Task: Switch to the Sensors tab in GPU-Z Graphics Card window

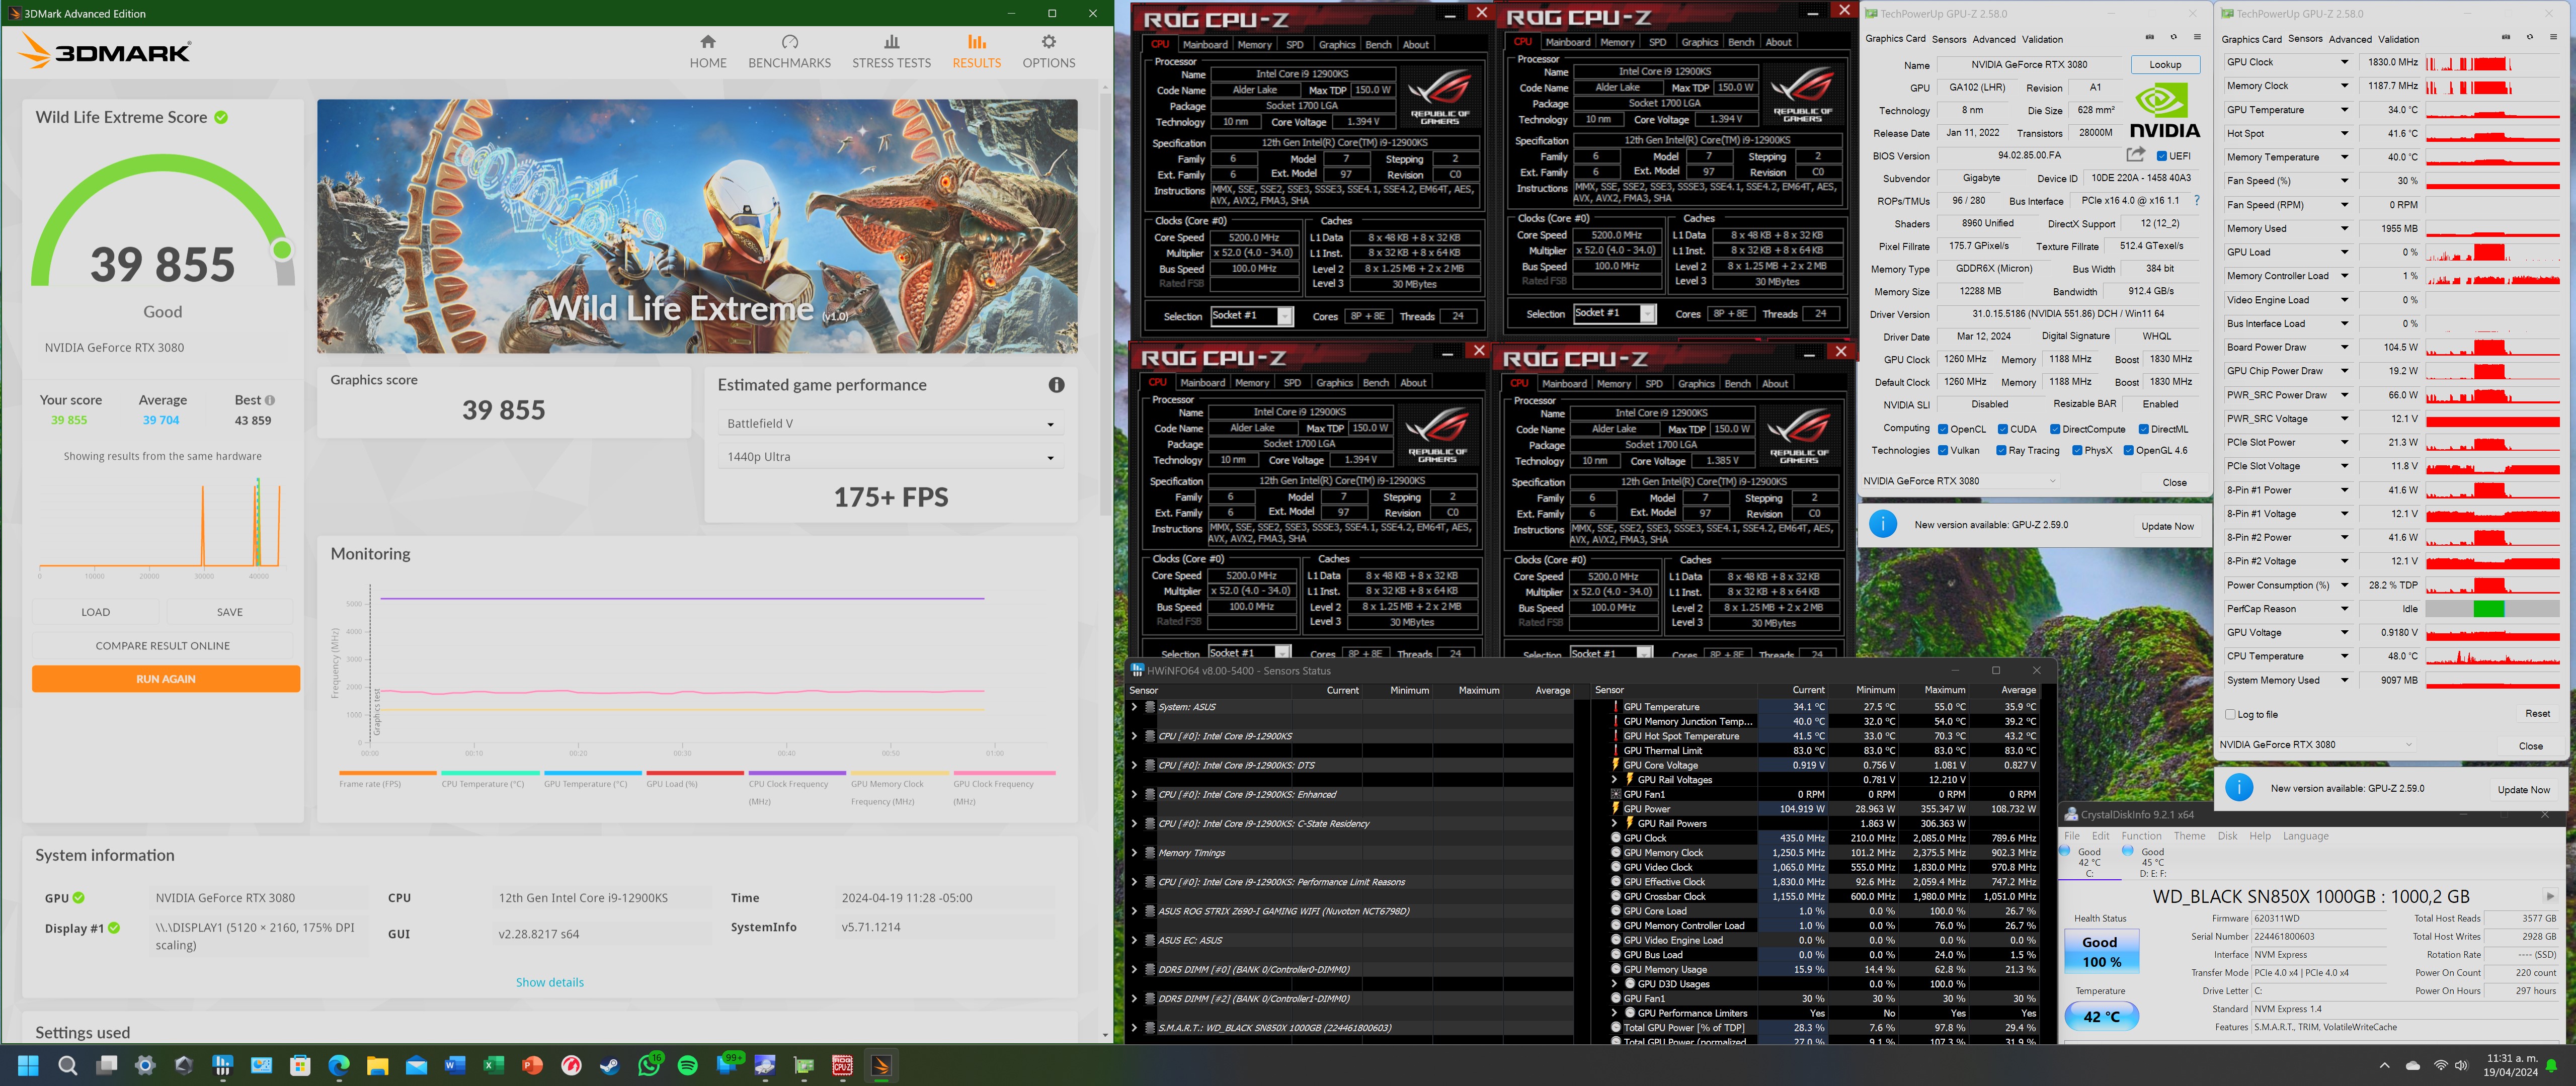Action: pyautogui.click(x=1948, y=39)
